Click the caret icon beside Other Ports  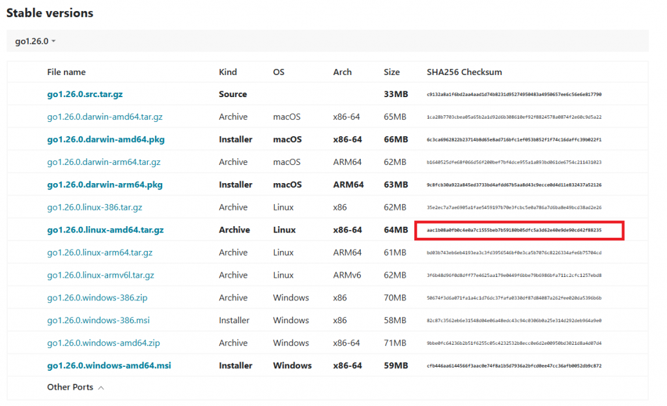pos(101,388)
